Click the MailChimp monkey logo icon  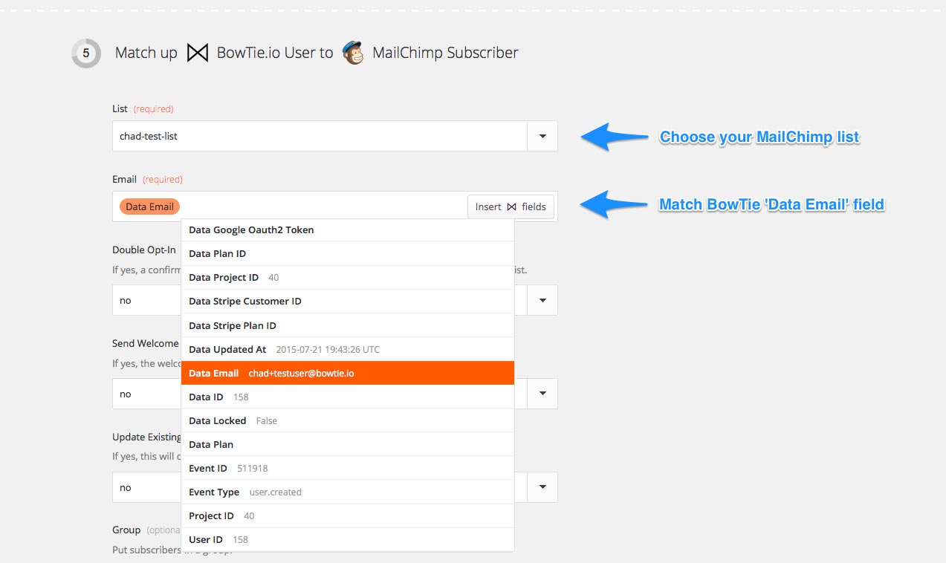click(353, 53)
